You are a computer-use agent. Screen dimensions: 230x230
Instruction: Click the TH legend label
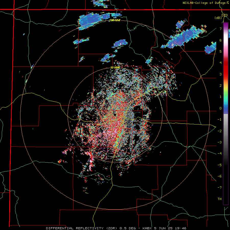point(220,199)
